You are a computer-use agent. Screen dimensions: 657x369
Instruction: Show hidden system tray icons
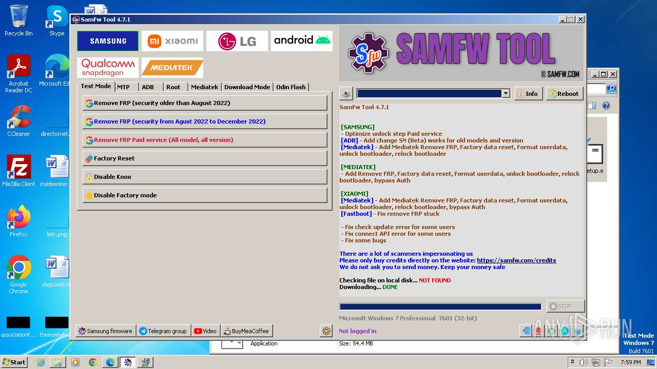(x=573, y=362)
